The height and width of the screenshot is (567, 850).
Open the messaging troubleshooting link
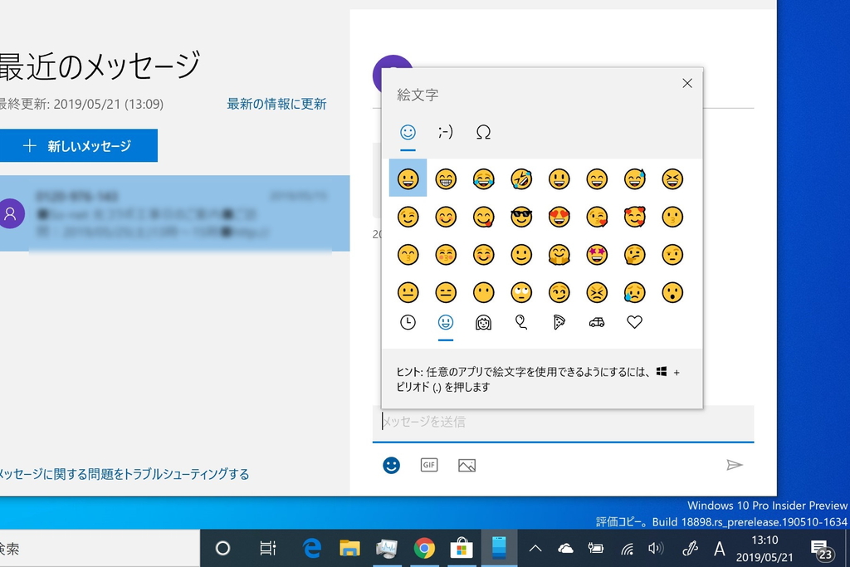[125, 473]
